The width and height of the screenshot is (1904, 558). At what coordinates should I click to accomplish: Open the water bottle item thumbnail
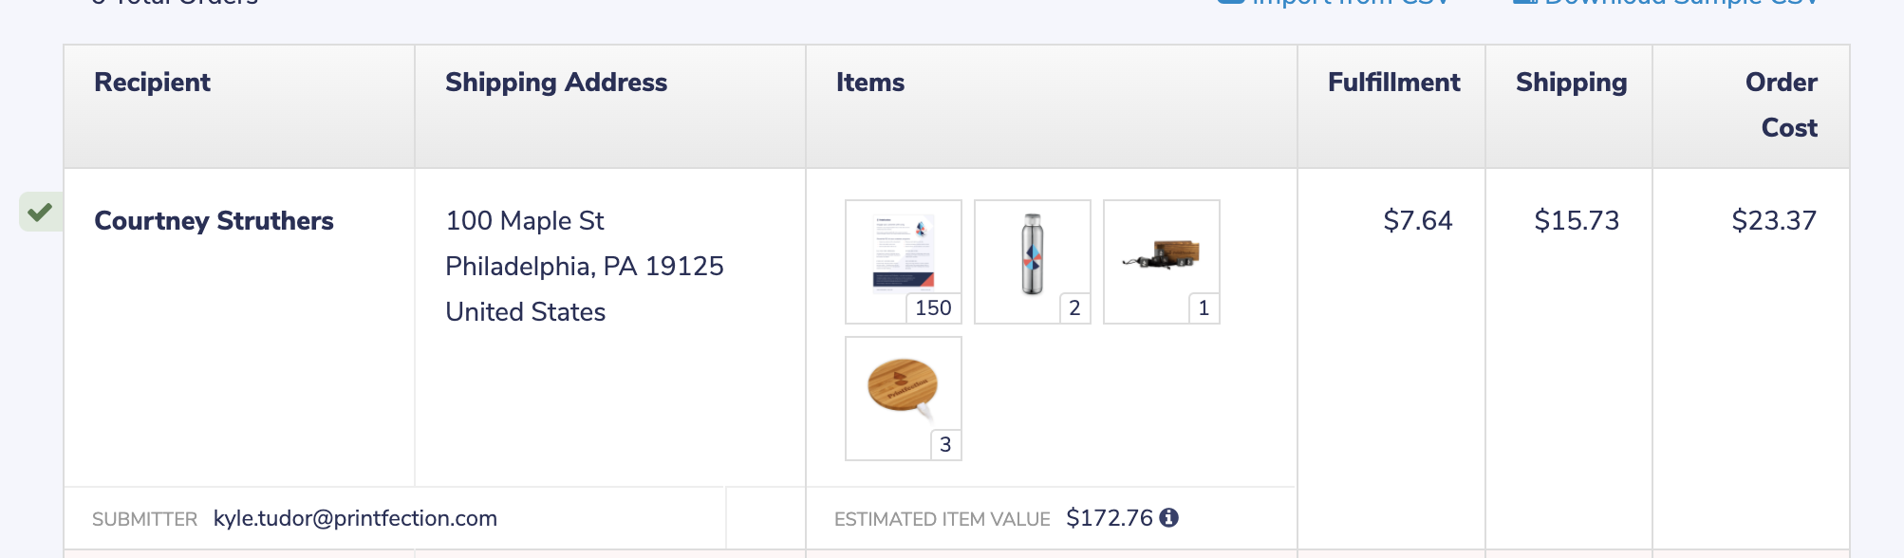tap(1032, 253)
